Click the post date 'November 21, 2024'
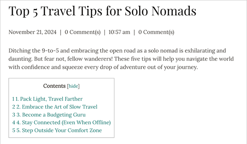This screenshot has height=144, width=247. point(32,32)
